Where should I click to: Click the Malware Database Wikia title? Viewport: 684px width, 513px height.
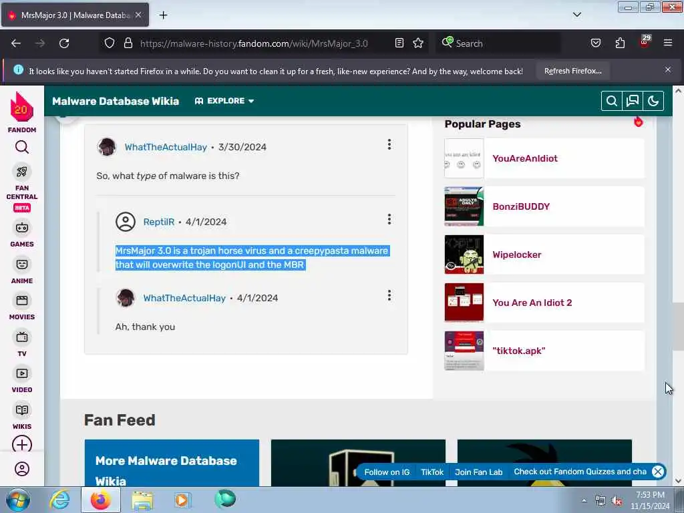(116, 102)
